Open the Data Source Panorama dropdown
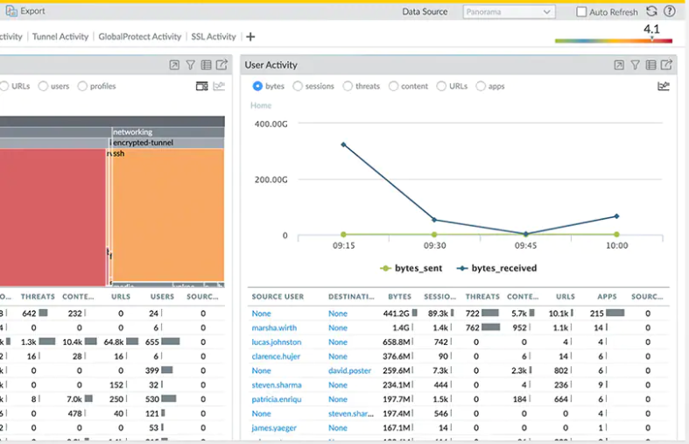The height and width of the screenshot is (444, 689). (509, 12)
